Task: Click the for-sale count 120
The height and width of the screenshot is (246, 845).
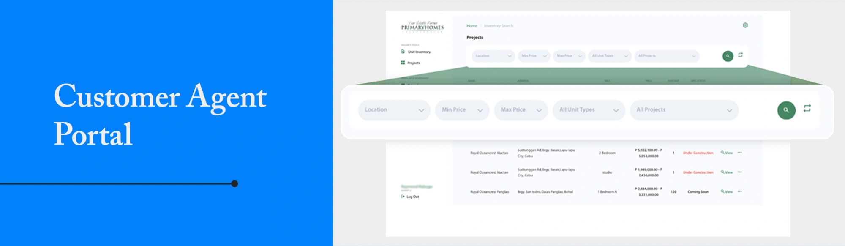Action: pos(673,192)
